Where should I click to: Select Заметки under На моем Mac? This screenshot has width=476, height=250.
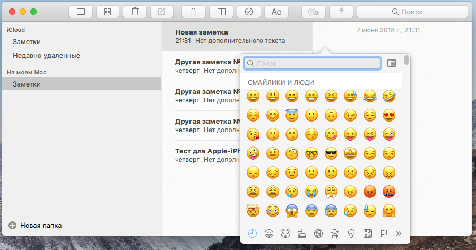82,84
